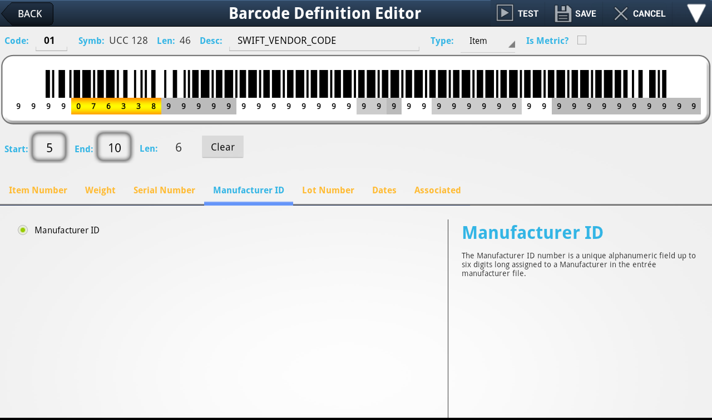
Task: Click the barcode image stripes
Action: point(356,83)
